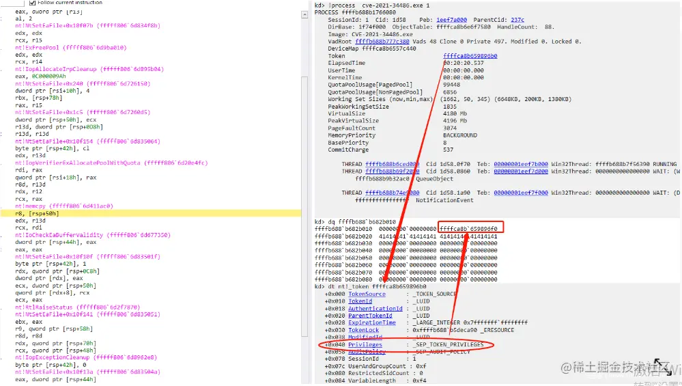
Task: Click the !process cve-2021-34486.exe command line
Action: [x=372, y=5]
